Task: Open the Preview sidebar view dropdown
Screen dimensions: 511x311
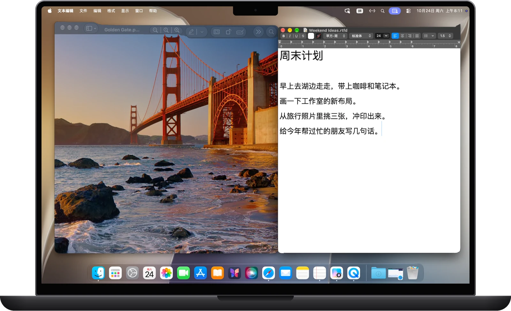Action: [91, 28]
